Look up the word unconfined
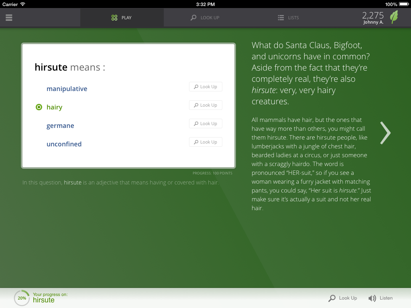This screenshot has width=411, height=308. click(x=205, y=142)
